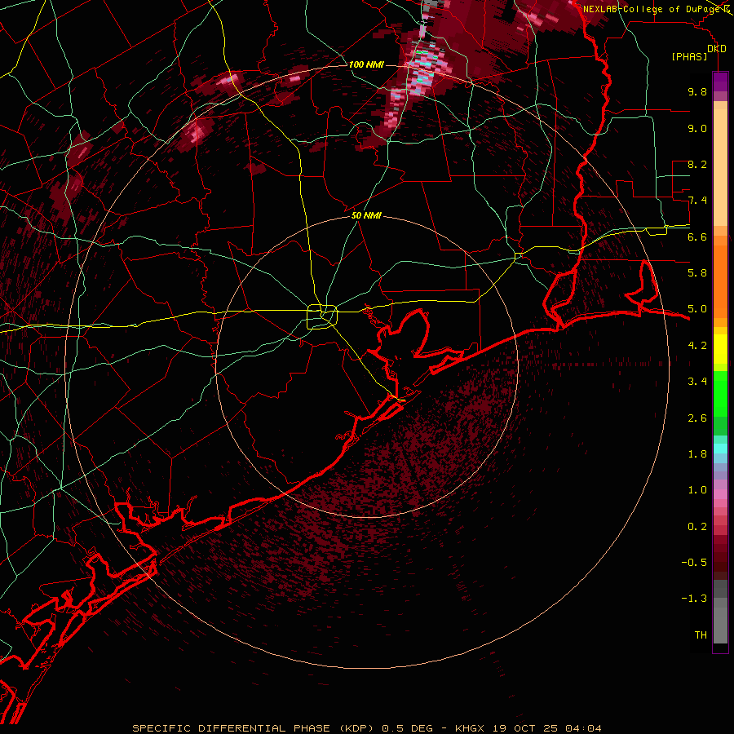Click the 6.6 scale value

pyautogui.click(x=697, y=237)
